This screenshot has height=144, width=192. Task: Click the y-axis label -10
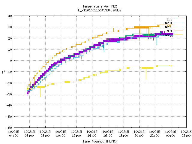tap(9, 72)
